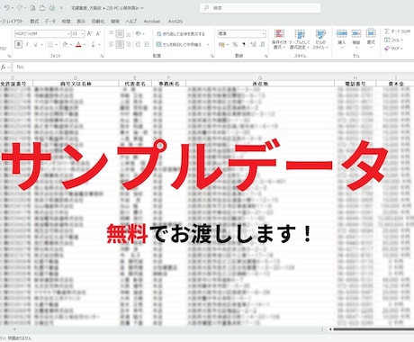Click the fx Insert Function icon
414x342 pixels.
(x=3, y=67)
